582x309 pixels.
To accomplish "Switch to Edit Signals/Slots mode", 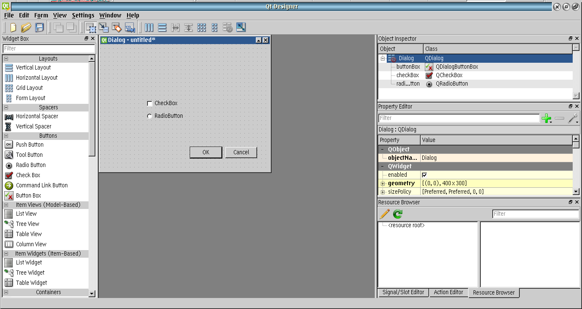I will click(x=104, y=28).
